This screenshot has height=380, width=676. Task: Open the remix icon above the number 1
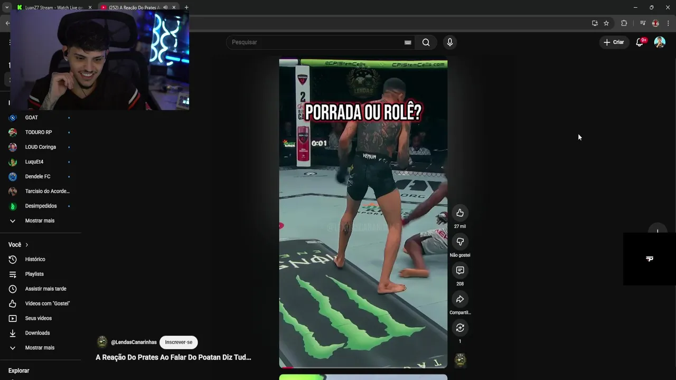(460, 328)
